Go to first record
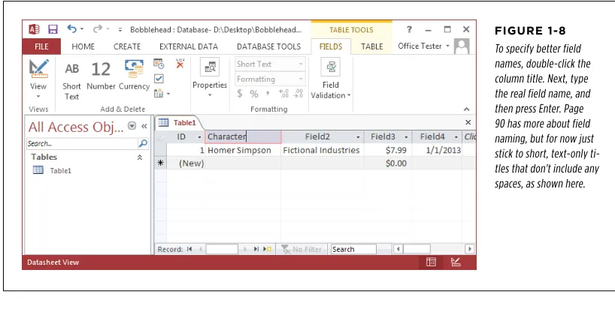The width and height of the screenshot is (615, 309). click(189, 249)
